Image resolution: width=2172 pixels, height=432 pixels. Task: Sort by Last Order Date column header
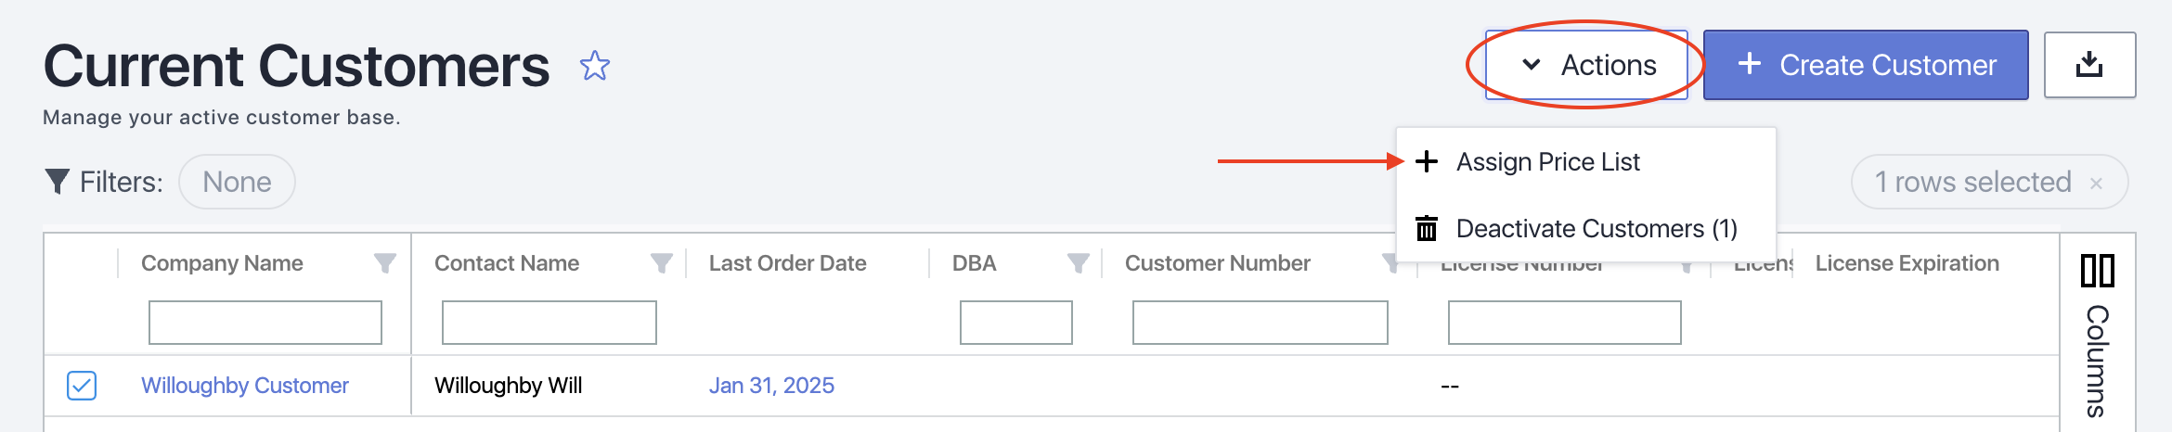(787, 263)
